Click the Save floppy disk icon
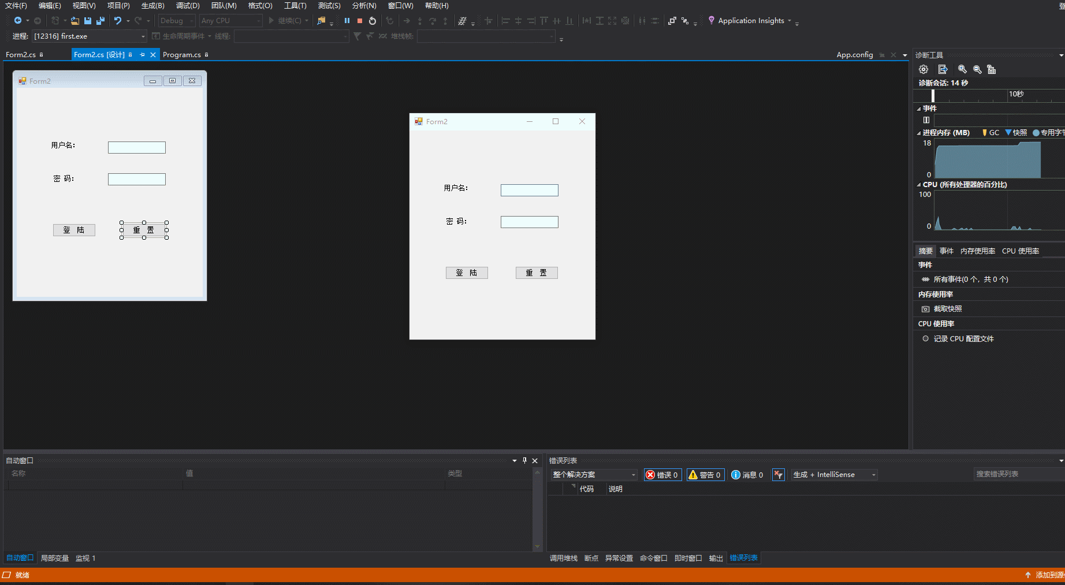Screen dimensions: 1065x585 click(88, 21)
